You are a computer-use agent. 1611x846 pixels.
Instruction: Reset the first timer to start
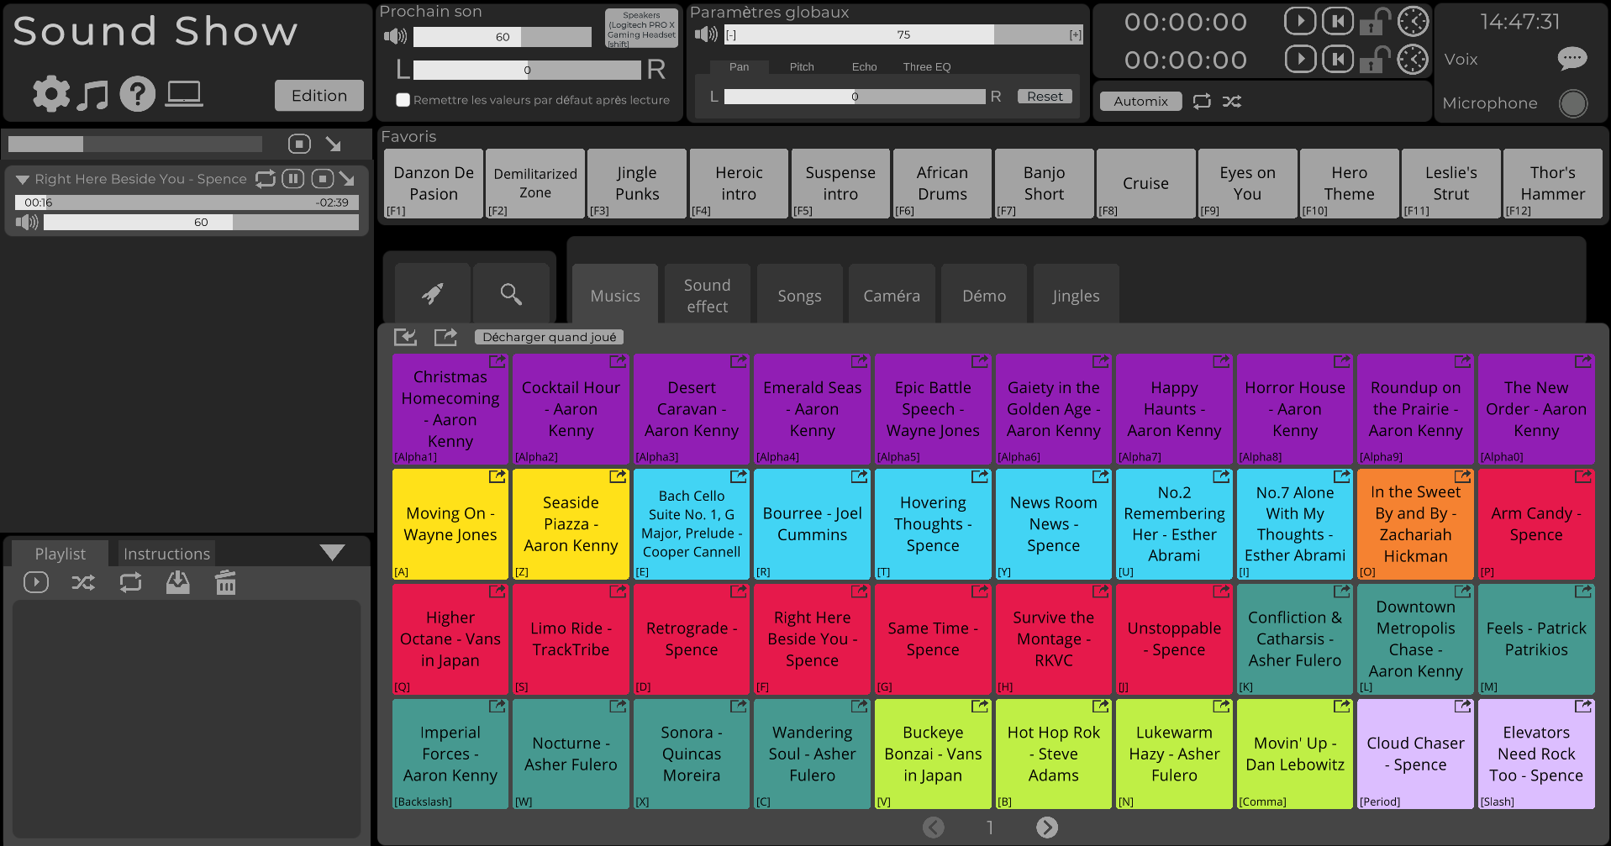[x=1337, y=21]
